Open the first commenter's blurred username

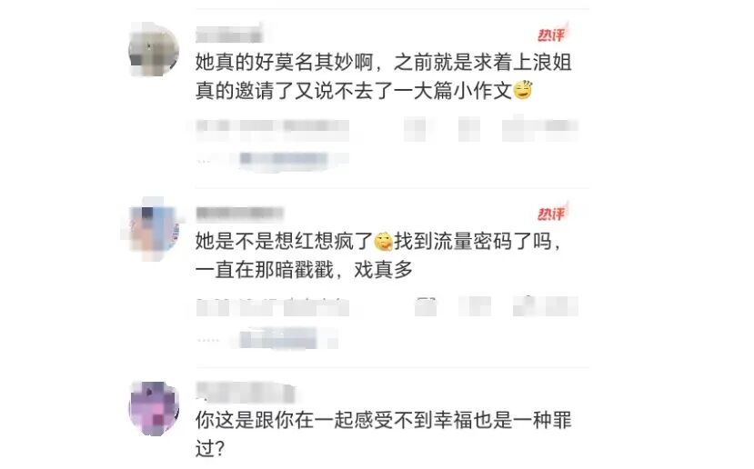tap(229, 35)
